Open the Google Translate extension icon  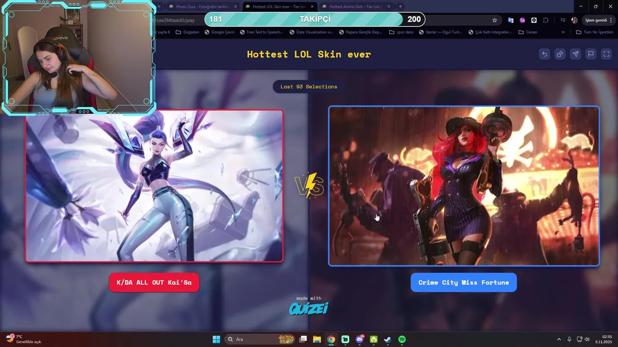click(x=510, y=20)
